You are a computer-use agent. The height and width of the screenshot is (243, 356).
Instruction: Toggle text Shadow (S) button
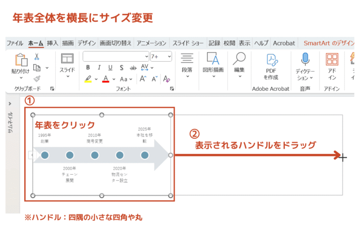point(122,67)
